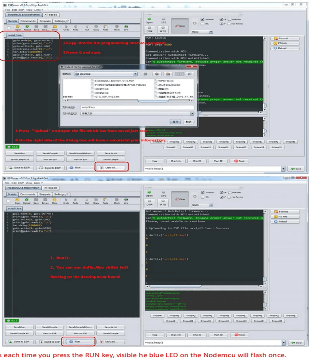Click the Open folder icon in the dofile-output window
Screen dimensions: 310x360
[x=17, y=200]
